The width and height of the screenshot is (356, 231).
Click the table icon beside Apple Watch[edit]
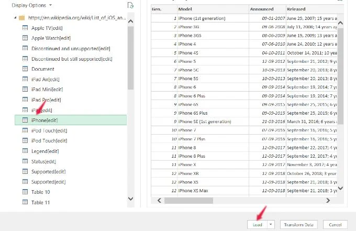(25, 38)
